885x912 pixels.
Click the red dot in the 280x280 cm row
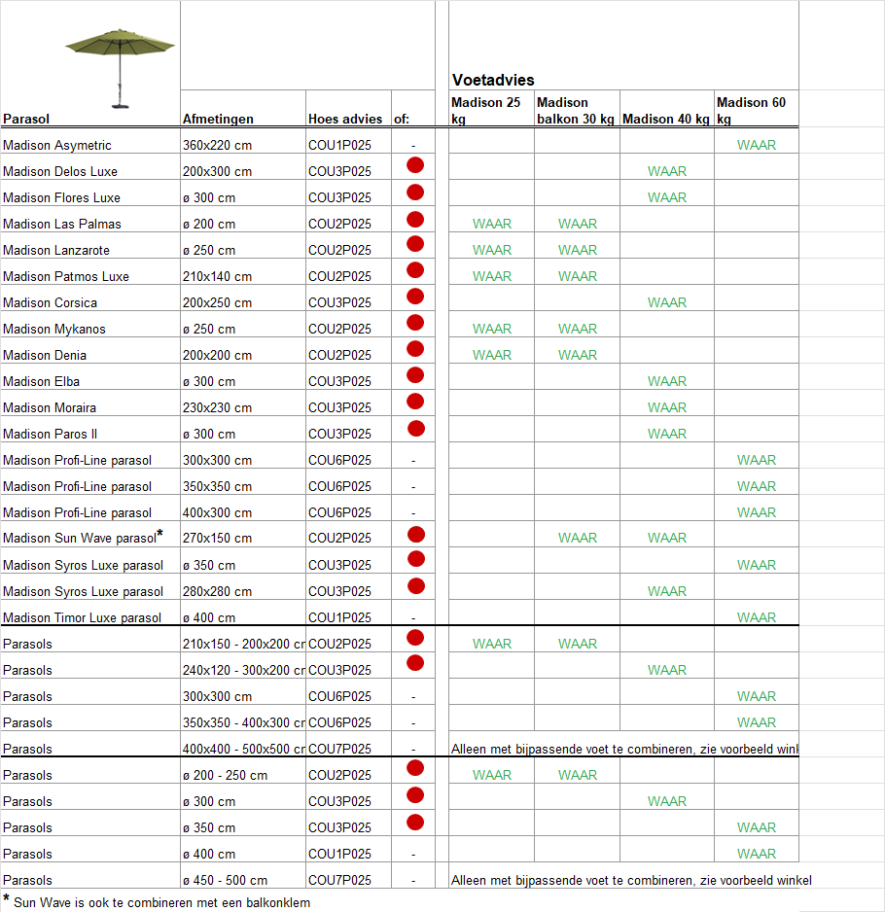coord(416,585)
